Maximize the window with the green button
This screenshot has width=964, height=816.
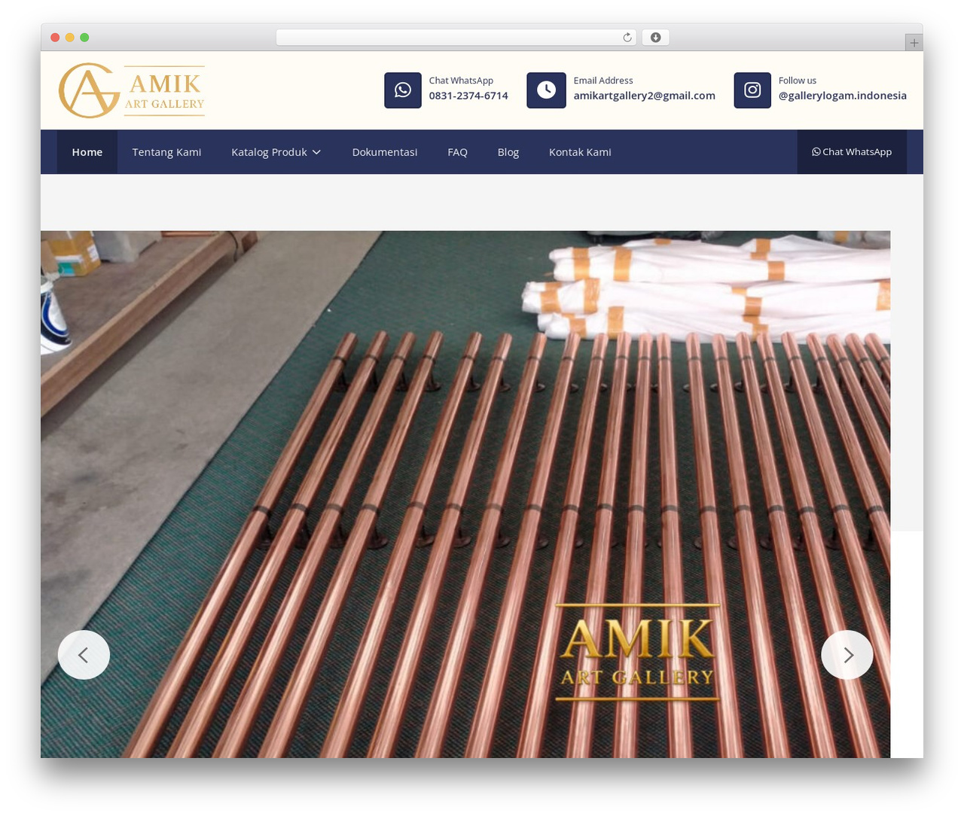(84, 38)
